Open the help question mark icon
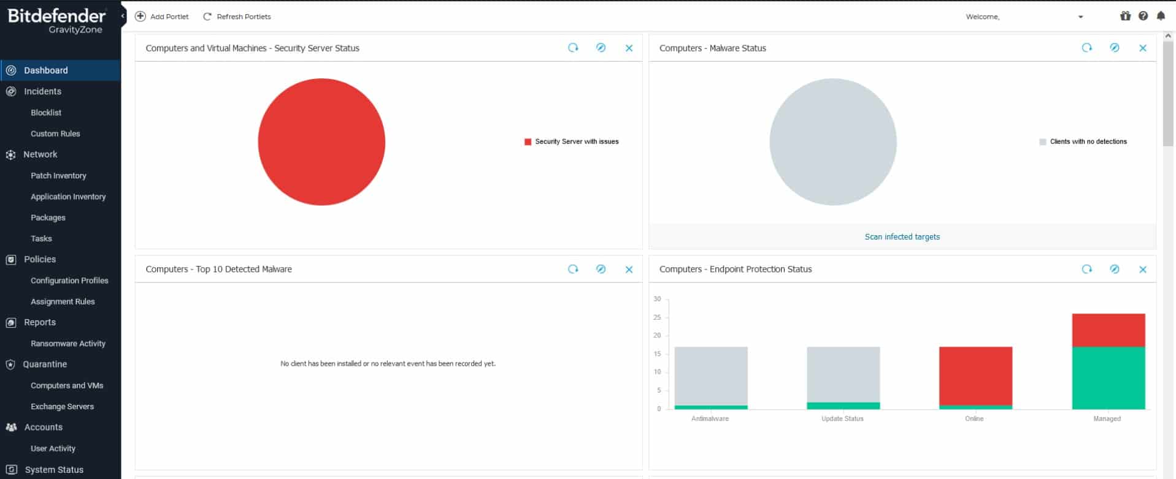Screen dimensions: 1176x479 1143,17
